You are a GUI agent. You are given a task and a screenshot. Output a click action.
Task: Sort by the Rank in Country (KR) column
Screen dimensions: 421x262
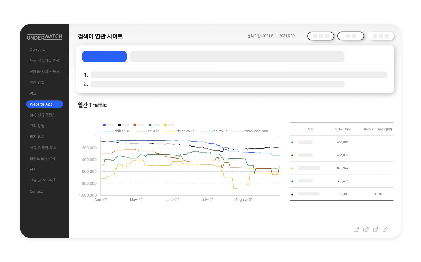tap(377, 129)
